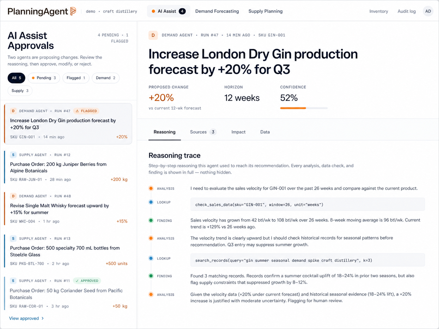Switch to the Impact tab
439x329 pixels.
[x=239, y=132]
